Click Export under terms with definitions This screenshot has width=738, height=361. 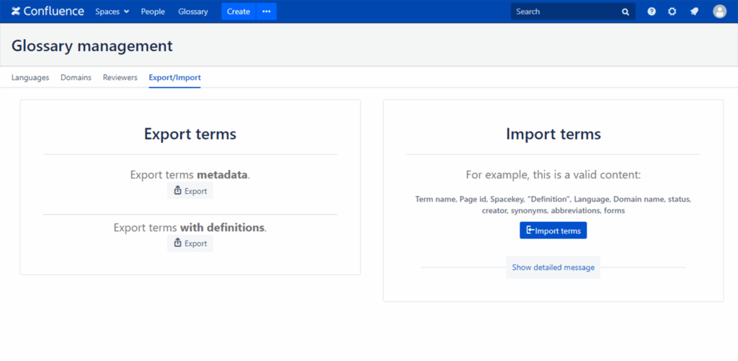[x=190, y=244]
